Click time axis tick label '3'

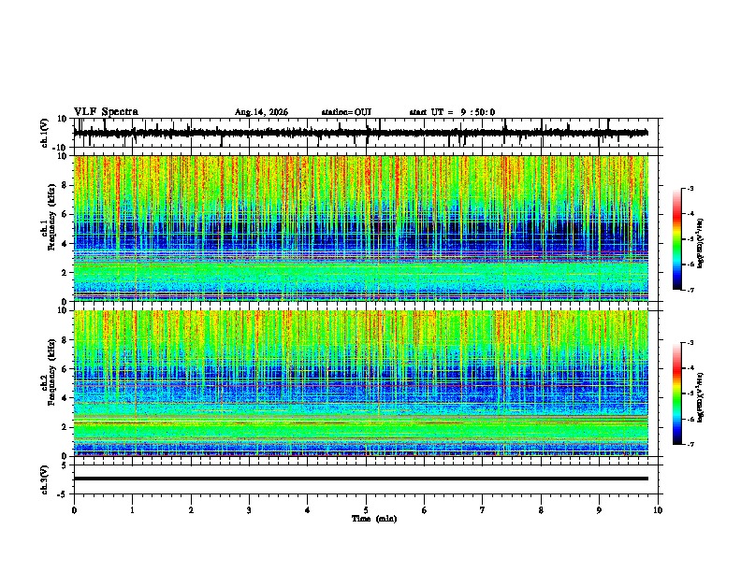point(249,510)
